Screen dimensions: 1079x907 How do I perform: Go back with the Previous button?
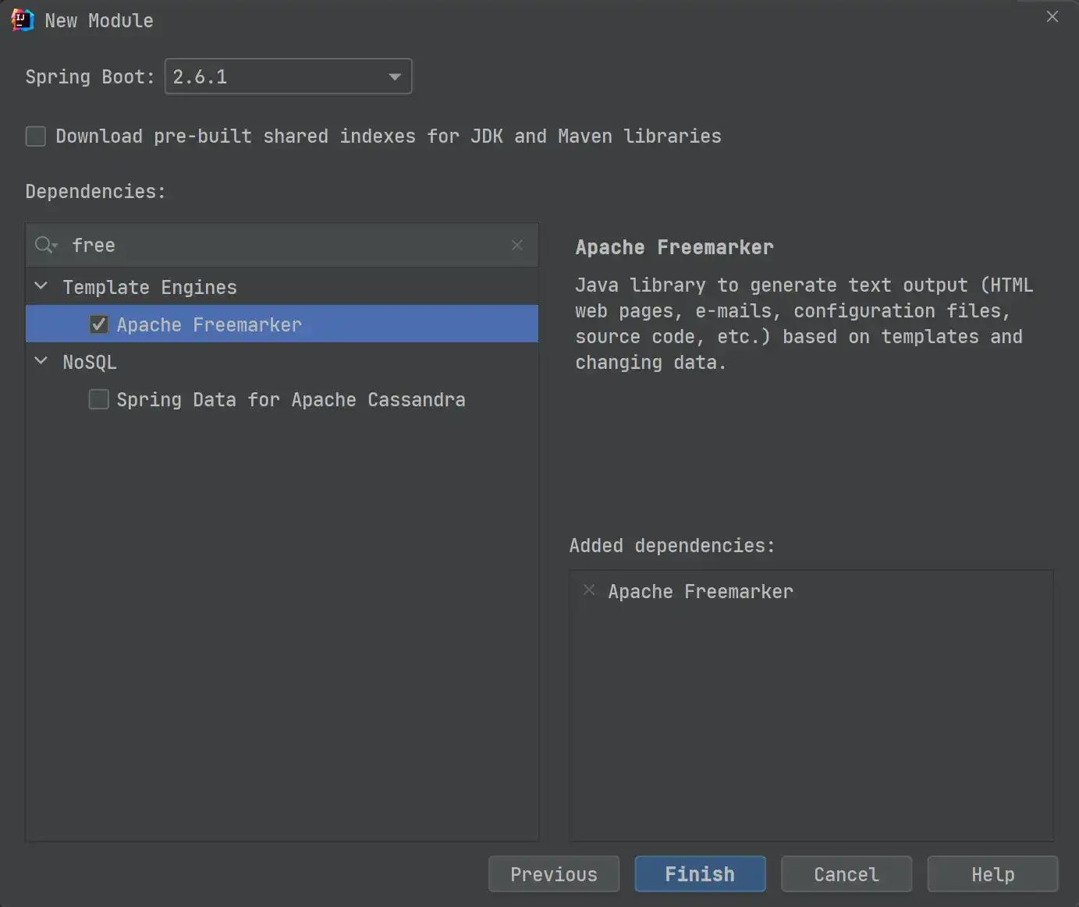(553, 873)
